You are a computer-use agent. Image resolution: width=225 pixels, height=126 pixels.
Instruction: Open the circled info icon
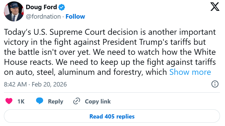(215, 84)
